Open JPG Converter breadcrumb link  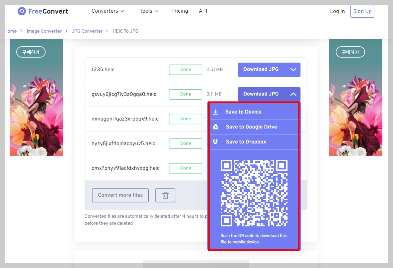pos(87,31)
